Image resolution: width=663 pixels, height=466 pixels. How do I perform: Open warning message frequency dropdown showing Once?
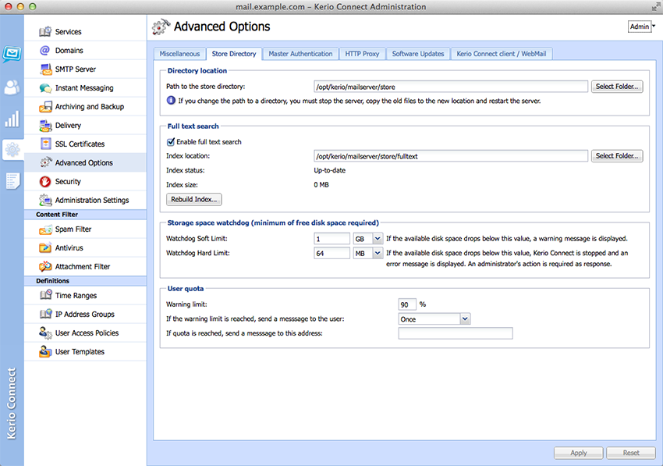(x=465, y=319)
